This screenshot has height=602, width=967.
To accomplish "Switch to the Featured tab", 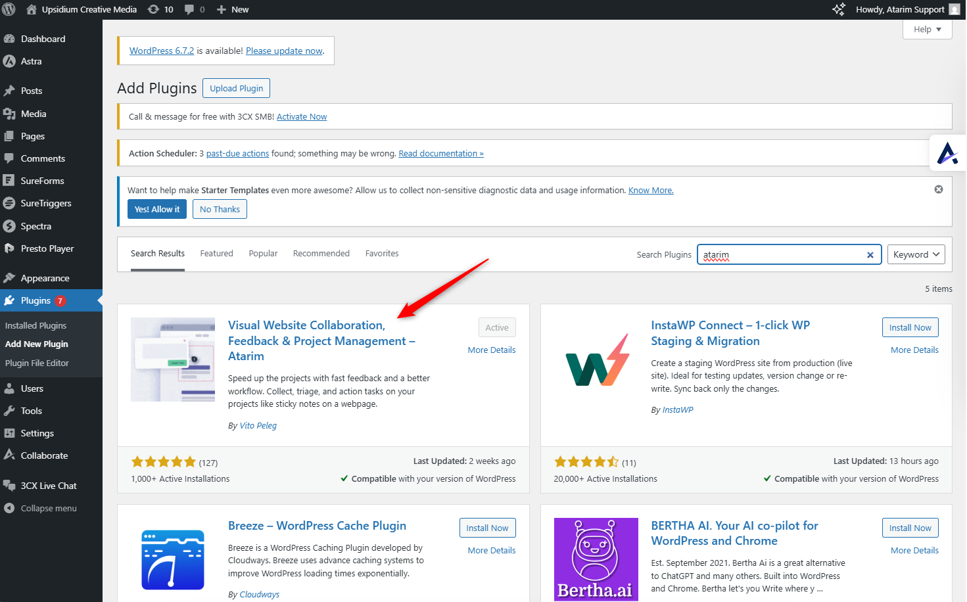I will click(216, 254).
